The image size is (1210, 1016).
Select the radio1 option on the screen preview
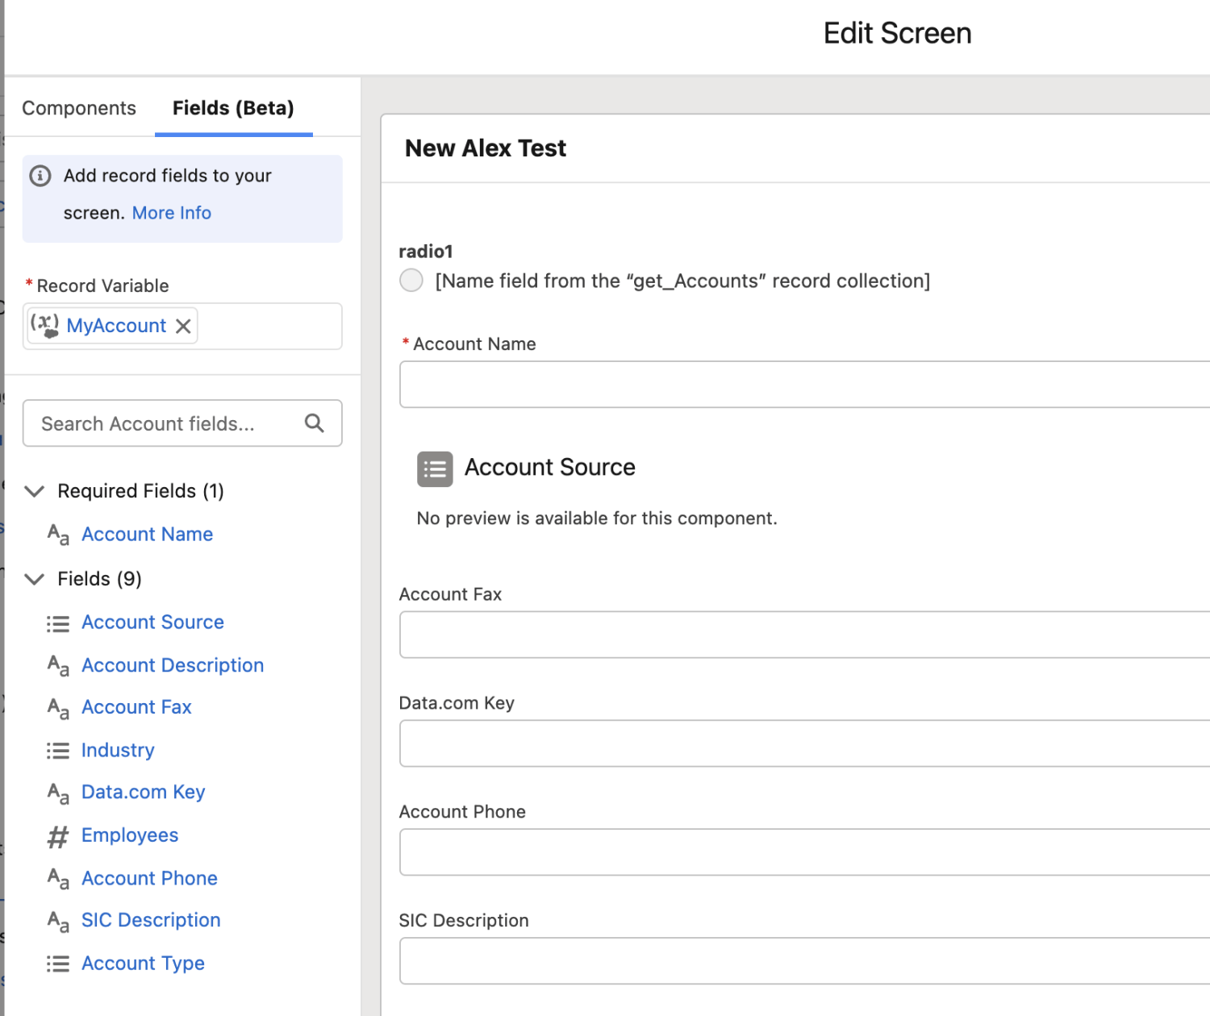411,281
